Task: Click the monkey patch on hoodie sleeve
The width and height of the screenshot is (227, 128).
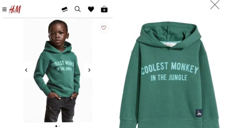Action: (x=199, y=113)
